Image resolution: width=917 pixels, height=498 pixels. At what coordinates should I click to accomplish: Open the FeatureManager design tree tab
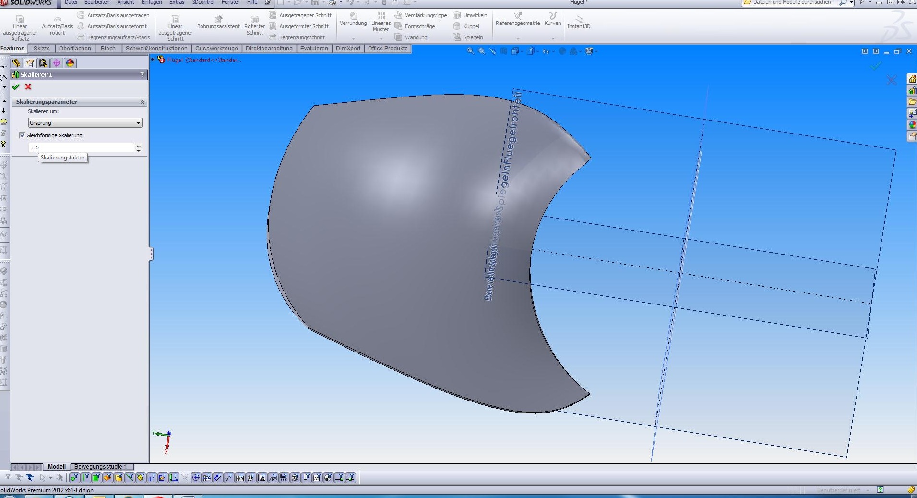click(x=16, y=63)
